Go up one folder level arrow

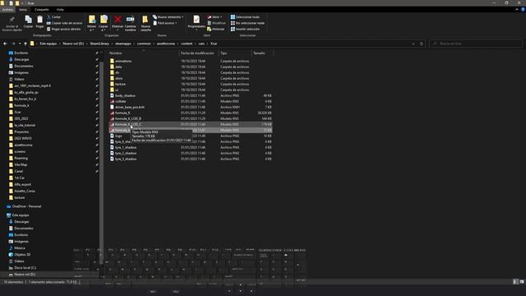(x=25, y=44)
